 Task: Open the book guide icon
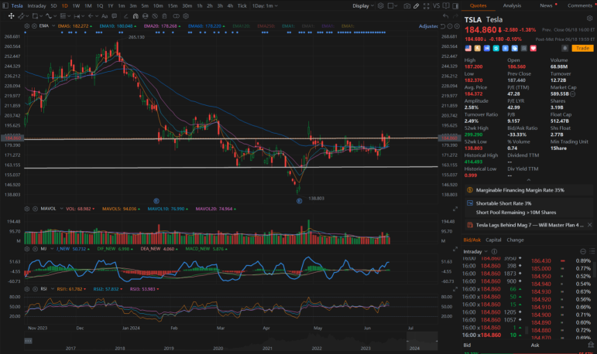click(x=446, y=5)
